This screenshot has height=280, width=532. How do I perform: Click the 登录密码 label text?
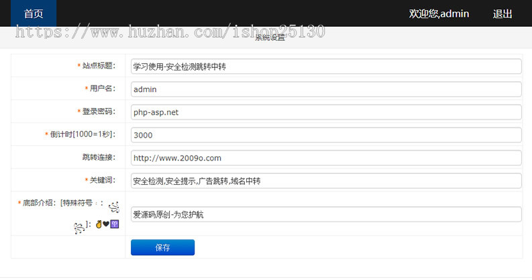tap(99, 111)
